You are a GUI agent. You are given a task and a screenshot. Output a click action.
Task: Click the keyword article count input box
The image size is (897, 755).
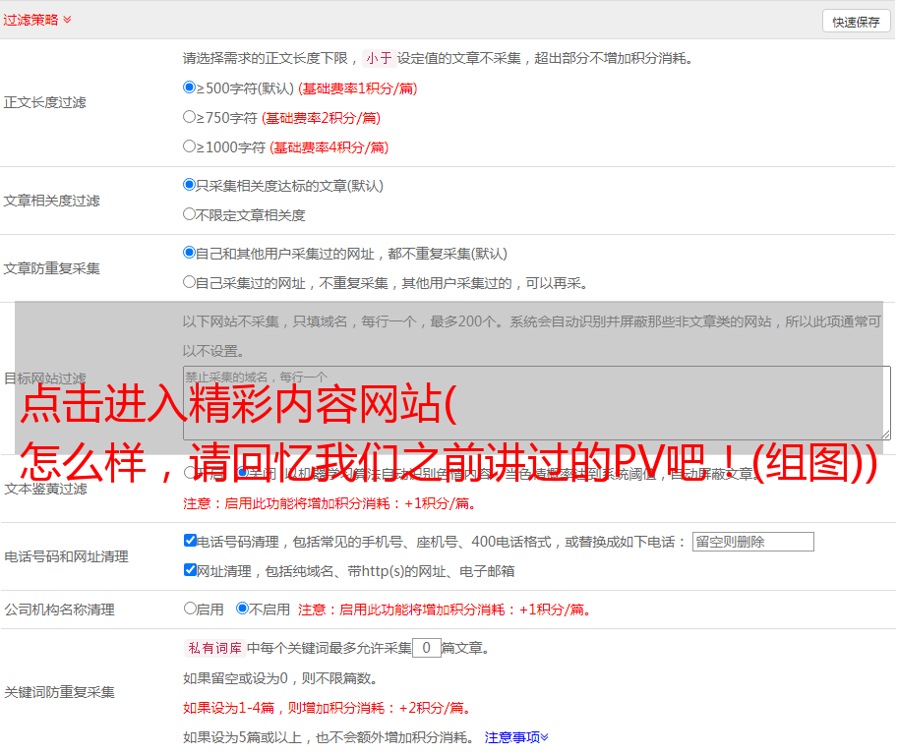pyautogui.click(x=426, y=648)
